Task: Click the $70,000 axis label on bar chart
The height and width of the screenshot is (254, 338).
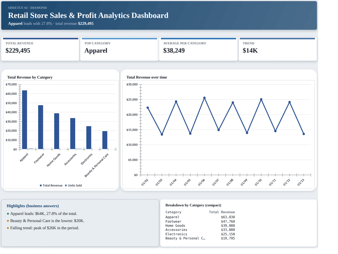Action: pos(11,84)
